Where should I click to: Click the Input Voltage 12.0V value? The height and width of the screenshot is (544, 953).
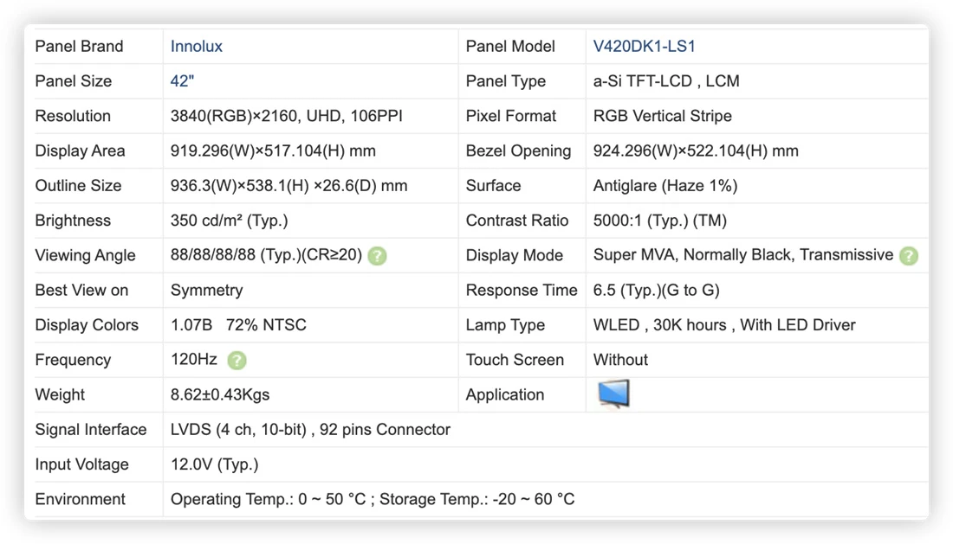[215, 464]
